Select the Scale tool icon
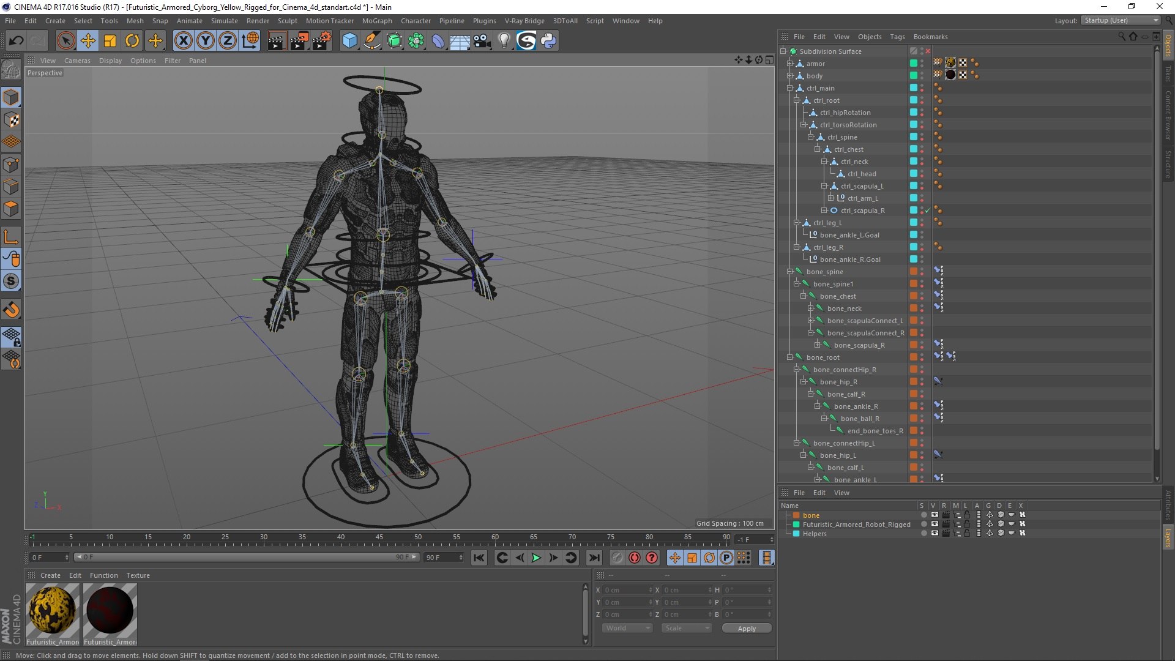The height and width of the screenshot is (661, 1175). pyautogui.click(x=110, y=41)
